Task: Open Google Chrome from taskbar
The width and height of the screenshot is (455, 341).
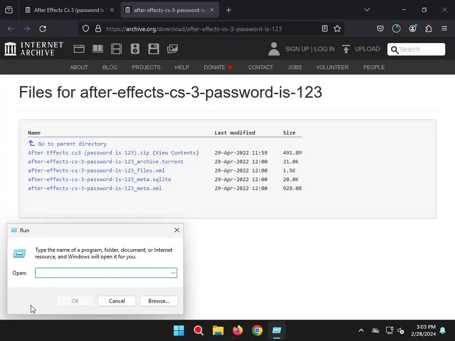Action: [x=257, y=330]
